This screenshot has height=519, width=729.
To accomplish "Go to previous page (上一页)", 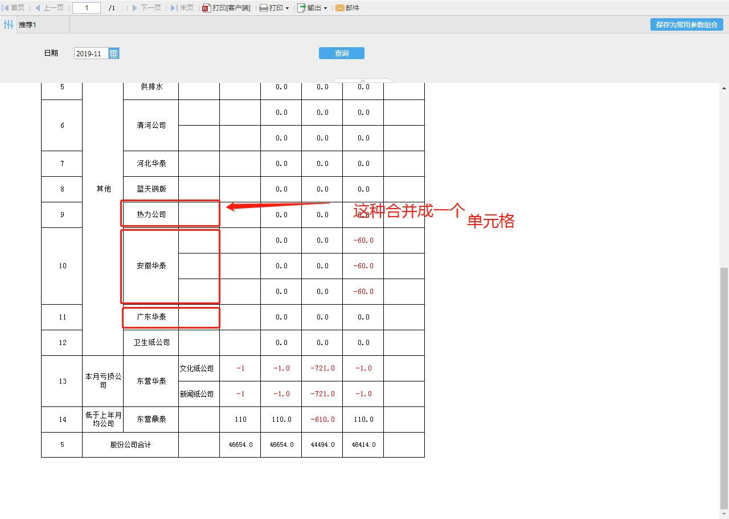I will [x=50, y=8].
